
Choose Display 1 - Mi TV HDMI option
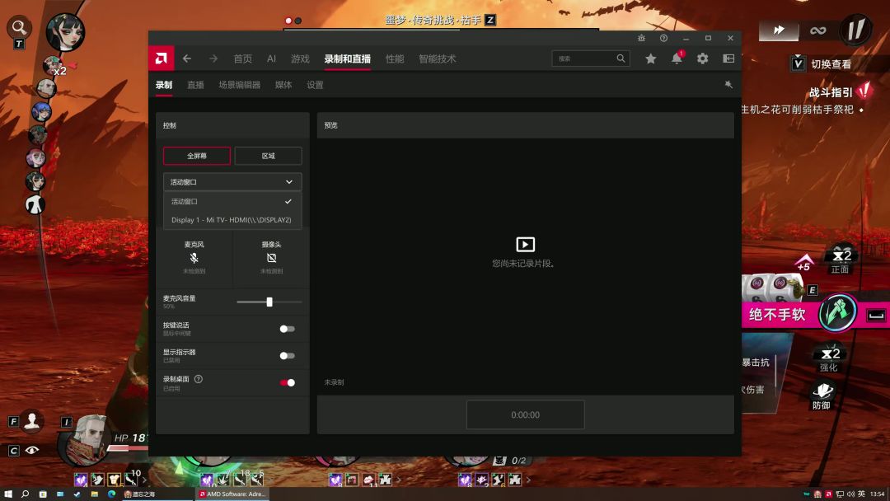232,219
